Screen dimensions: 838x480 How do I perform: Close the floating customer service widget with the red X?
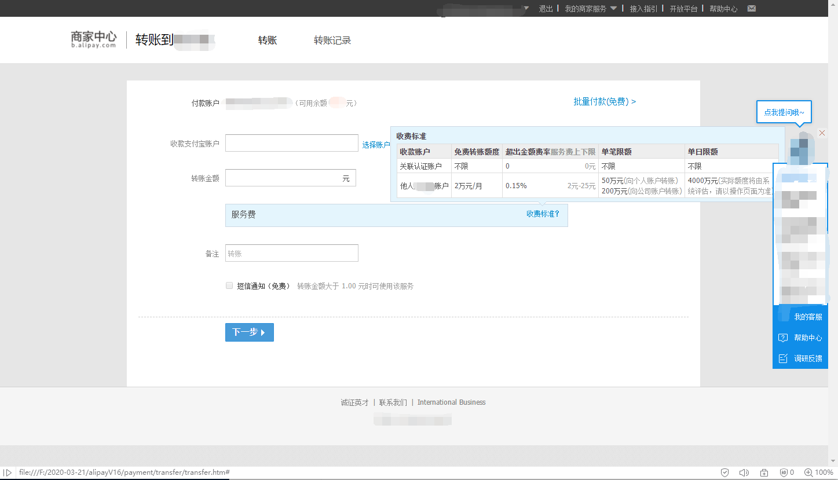822,133
